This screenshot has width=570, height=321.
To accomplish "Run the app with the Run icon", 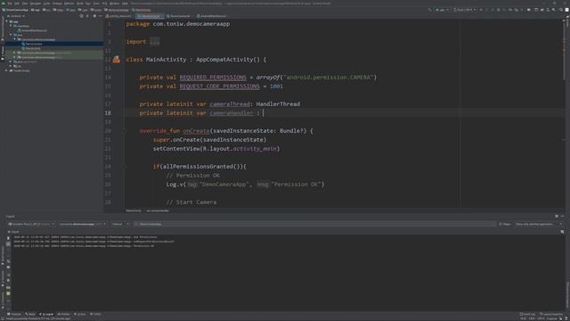I will (481, 10).
